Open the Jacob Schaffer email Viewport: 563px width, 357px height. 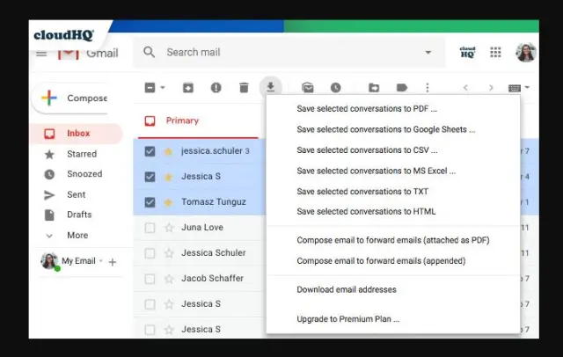[x=212, y=279]
